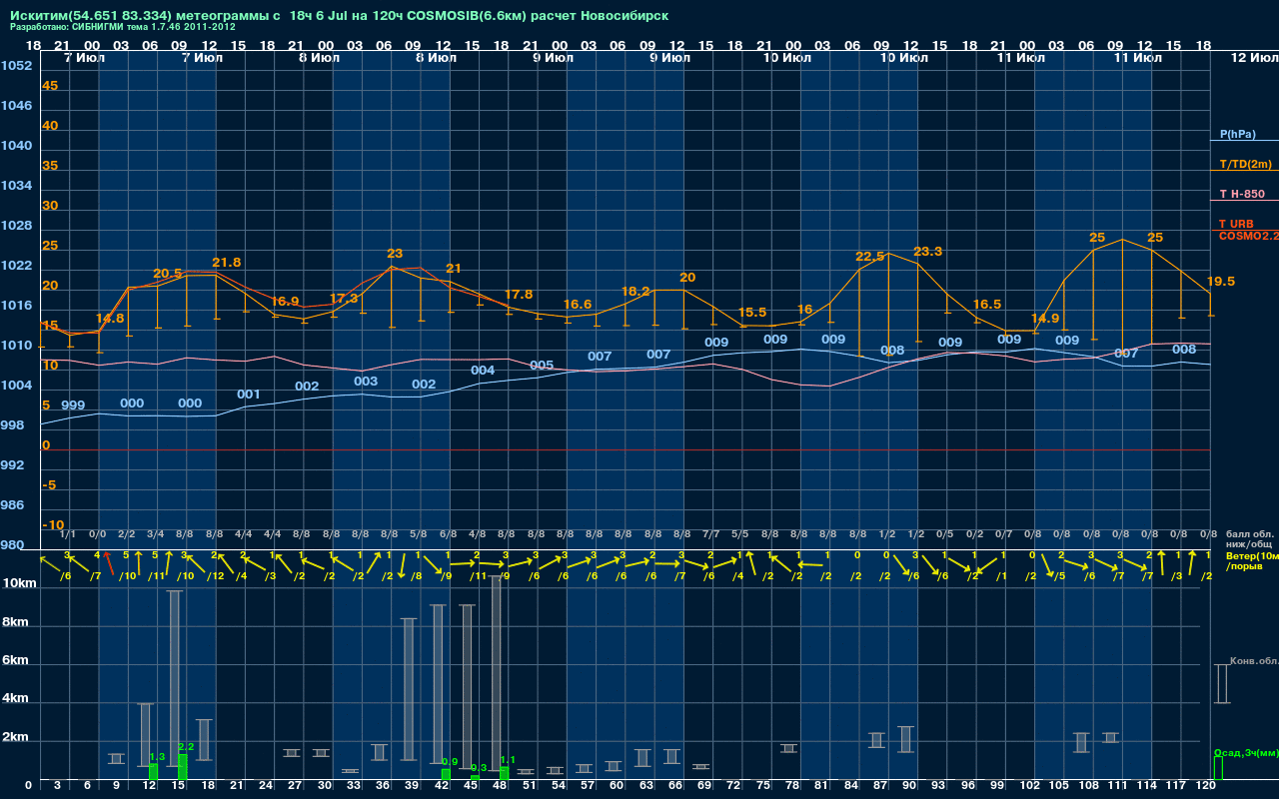1279x799 pixels.
Task: Click the pink T H-850 legend line swatch
Action: [1244, 202]
